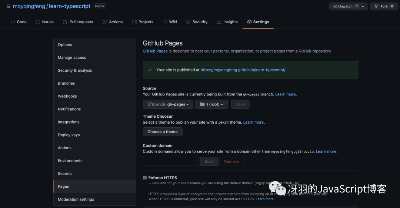This screenshot has width=400, height=208.
Task: Select Actions in settings sidebar
Action: click(x=95, y=148)
